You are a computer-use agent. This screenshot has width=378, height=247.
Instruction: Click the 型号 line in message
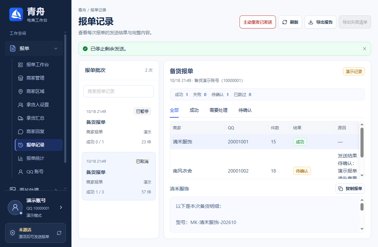206,222
